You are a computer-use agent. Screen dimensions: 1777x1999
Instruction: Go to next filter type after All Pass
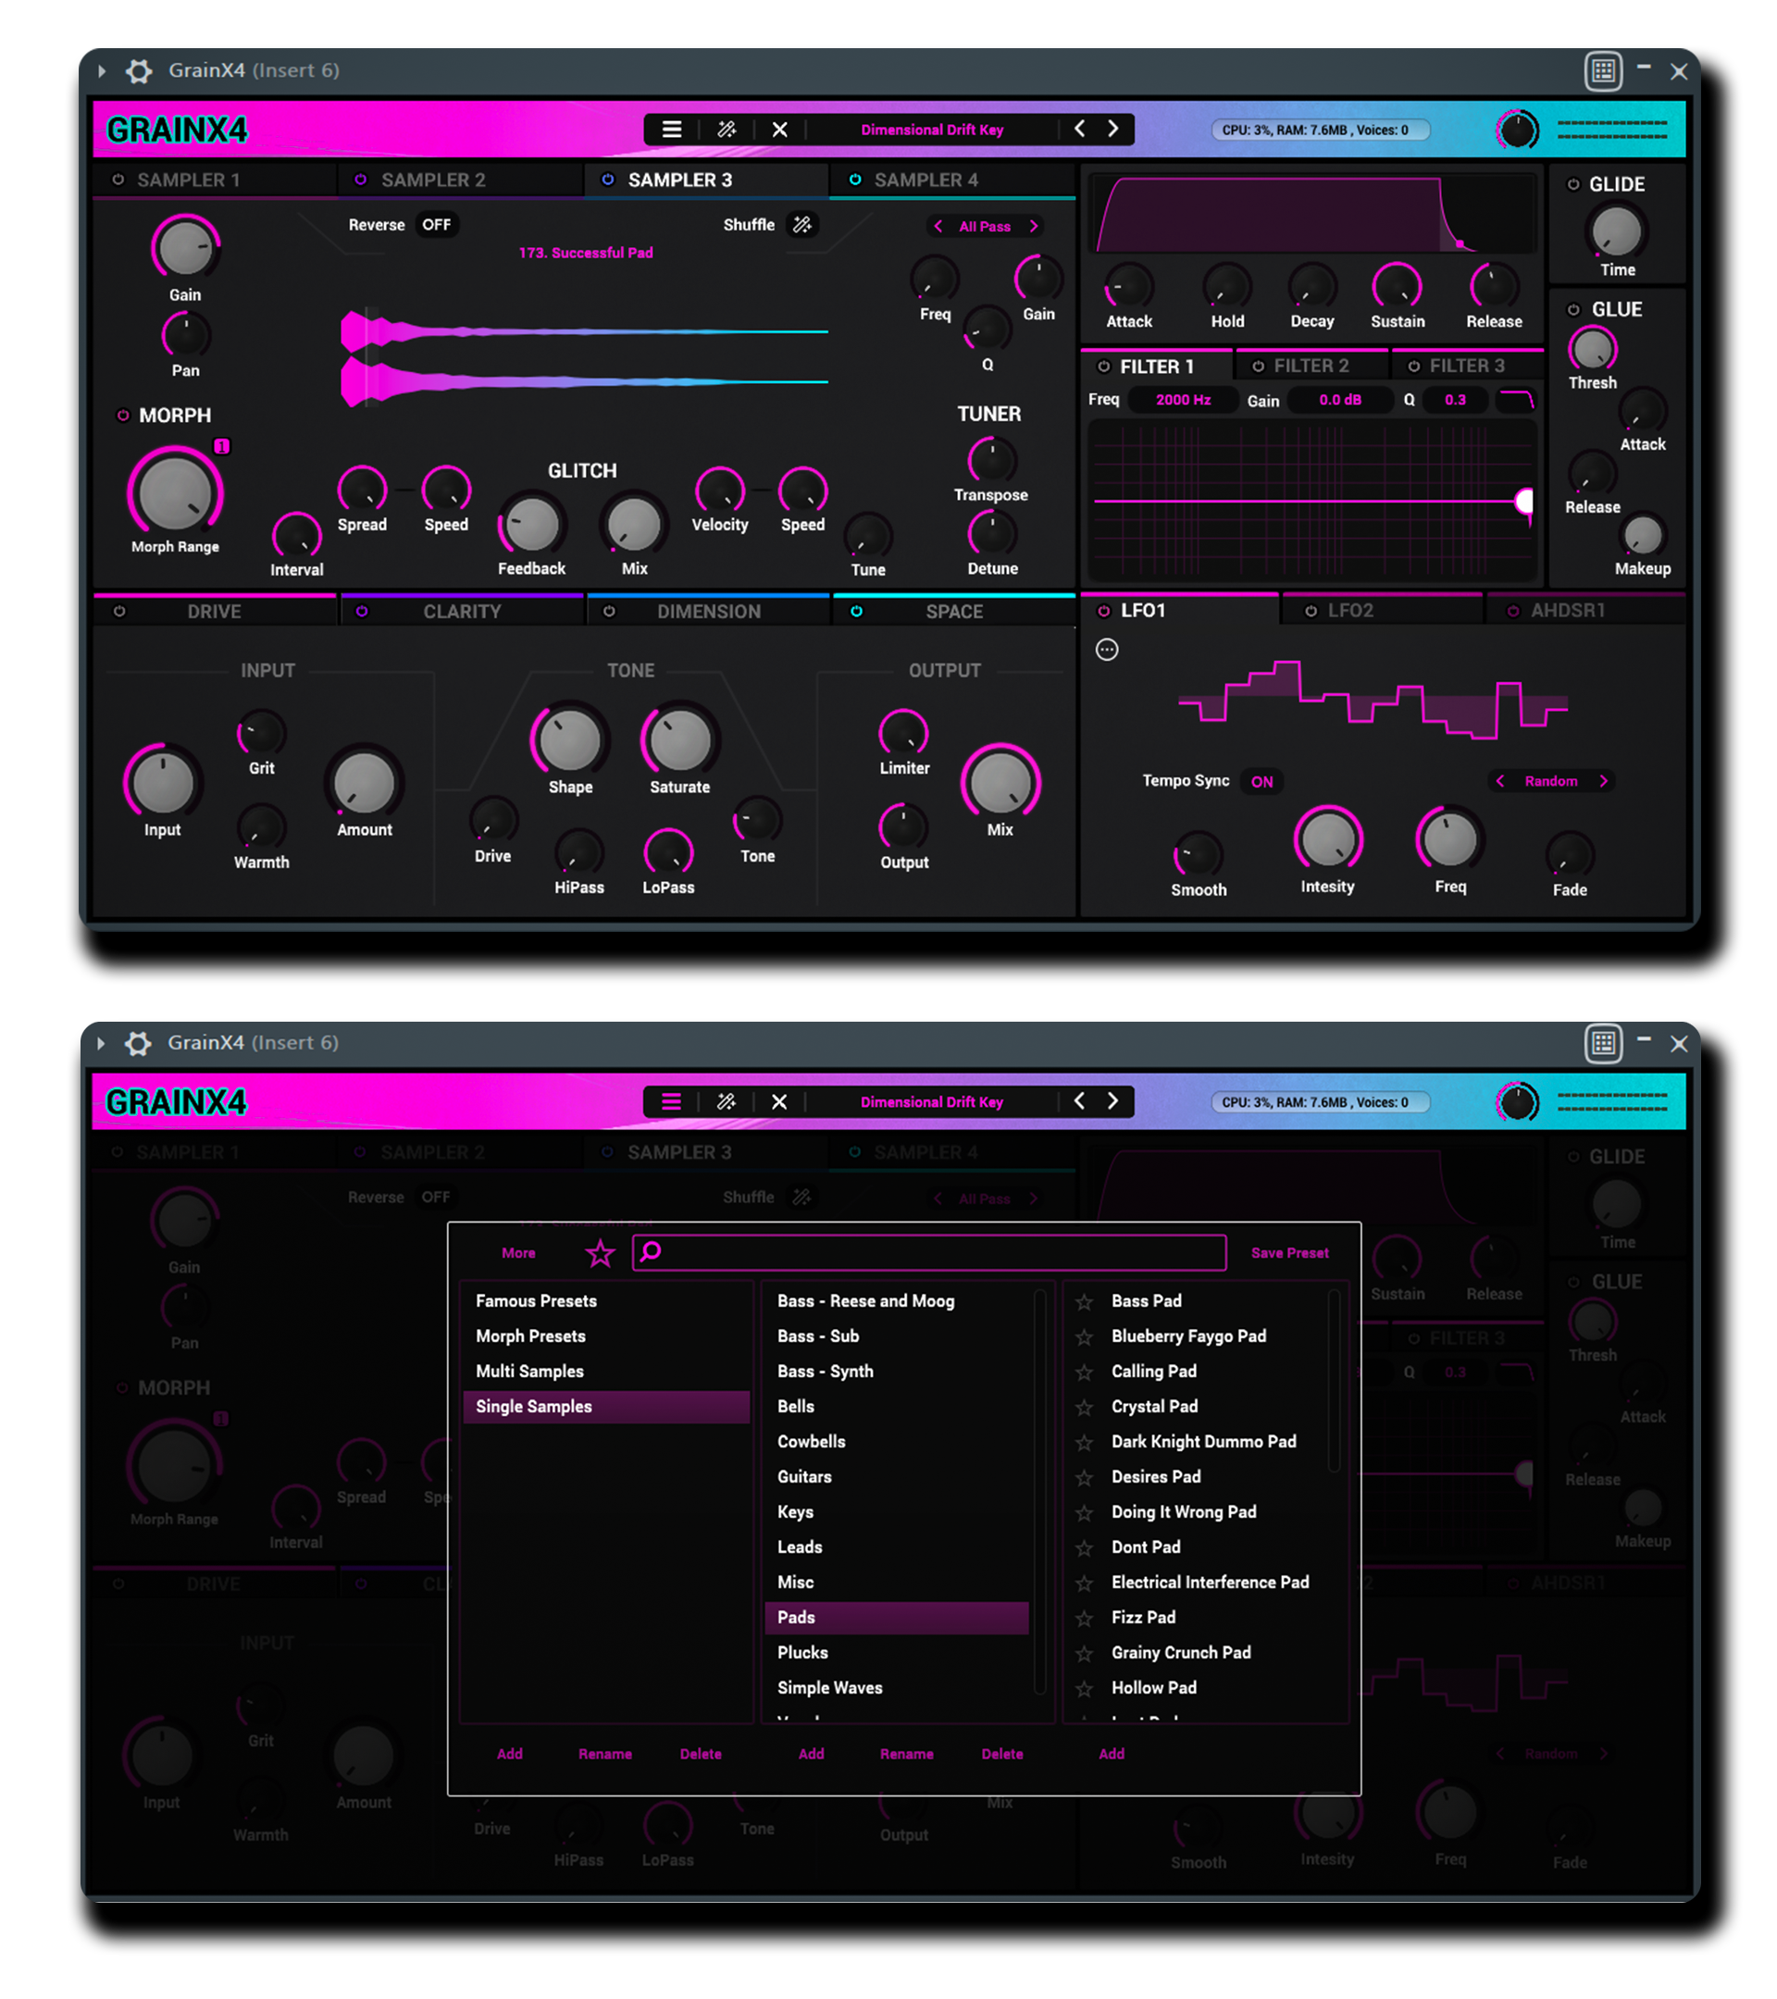[1034, 227]
